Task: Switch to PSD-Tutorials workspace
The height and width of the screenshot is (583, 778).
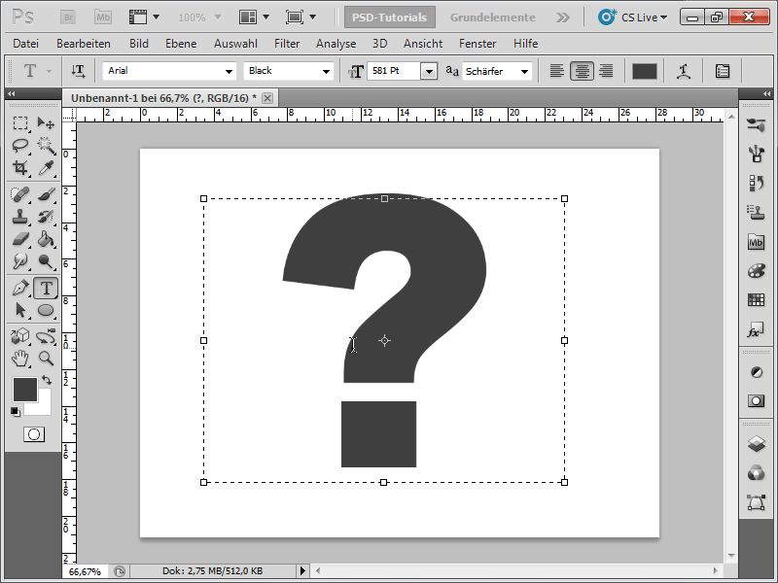Action: coord(390,17)
